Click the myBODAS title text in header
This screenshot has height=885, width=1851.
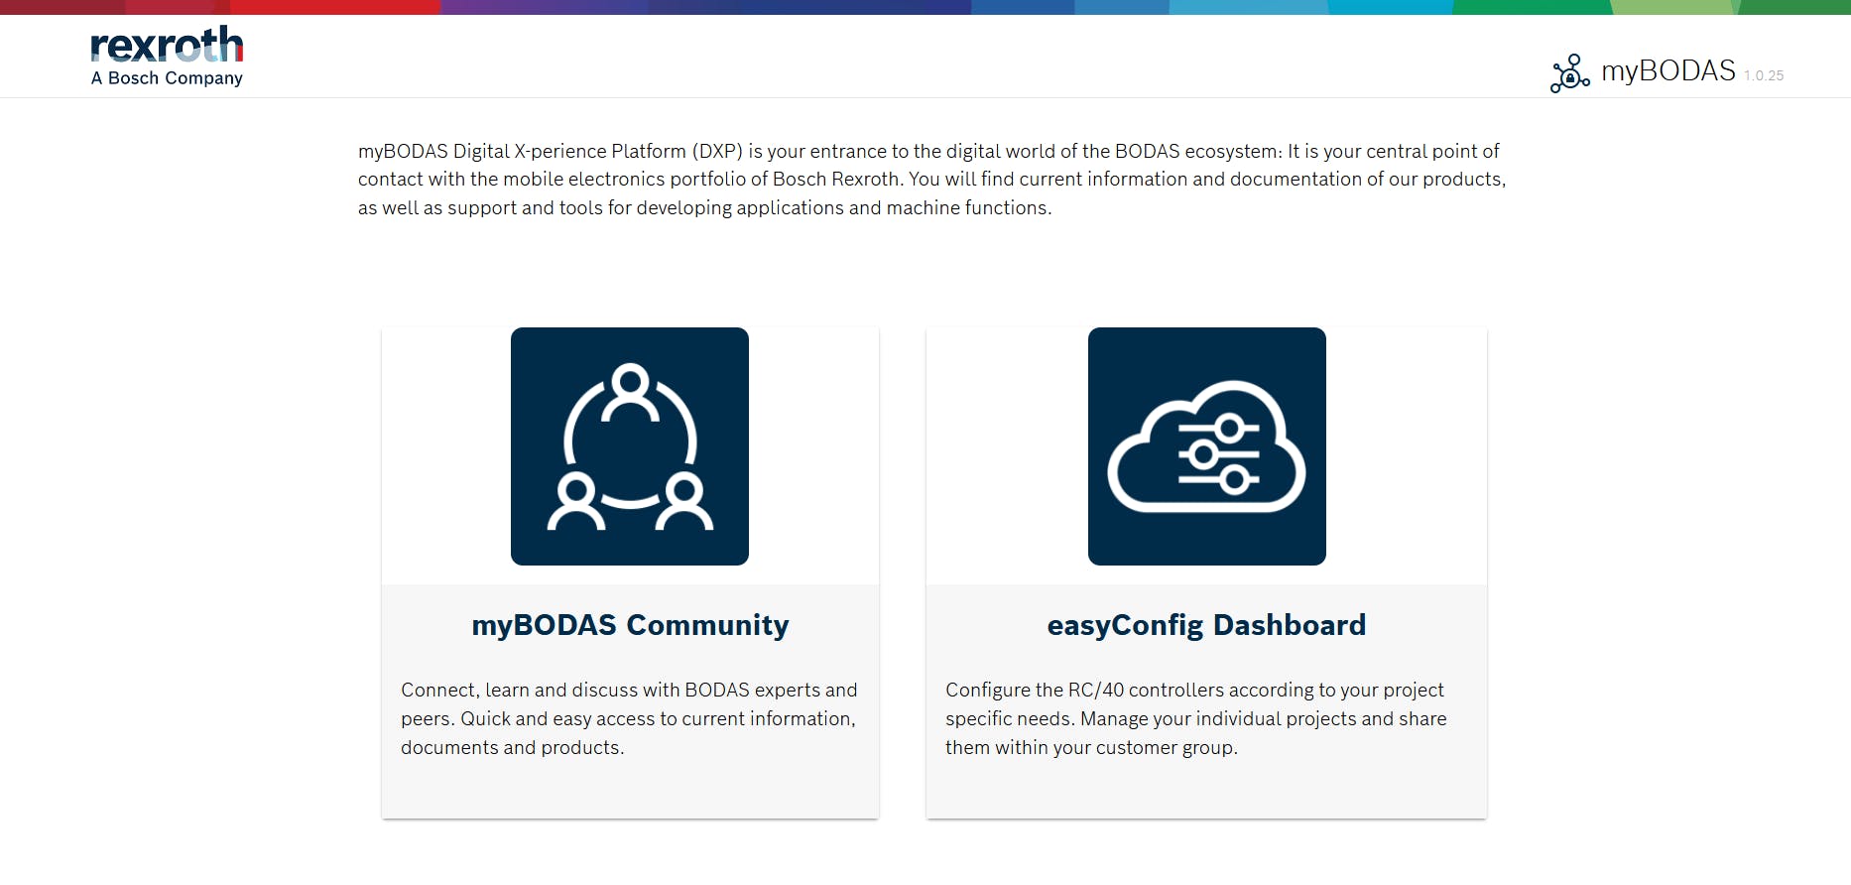(1667, 71)
